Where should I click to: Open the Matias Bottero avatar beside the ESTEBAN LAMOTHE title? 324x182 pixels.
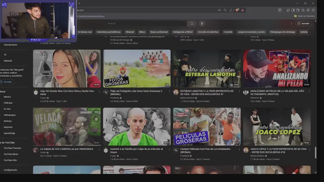click(x=176, y=92)
